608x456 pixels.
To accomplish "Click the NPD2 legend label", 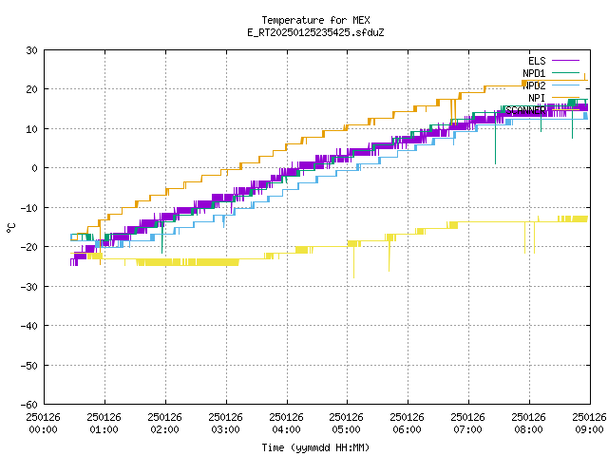I will tap(534, 85).
